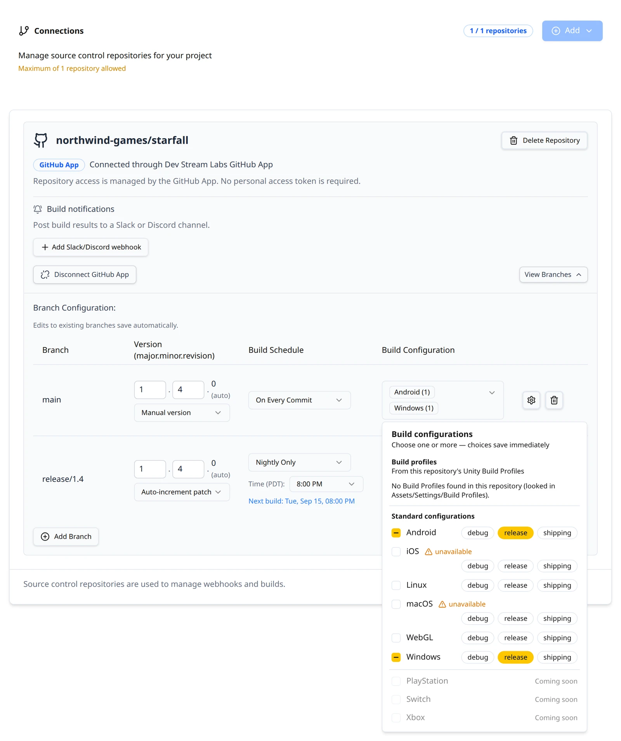Open On Every Commit schedule dropdown
This screenshot has width=621, height=741.
point(299,400)
